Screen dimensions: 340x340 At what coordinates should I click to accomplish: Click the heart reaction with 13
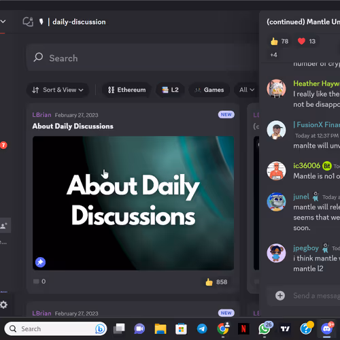[x=307, y=41]
